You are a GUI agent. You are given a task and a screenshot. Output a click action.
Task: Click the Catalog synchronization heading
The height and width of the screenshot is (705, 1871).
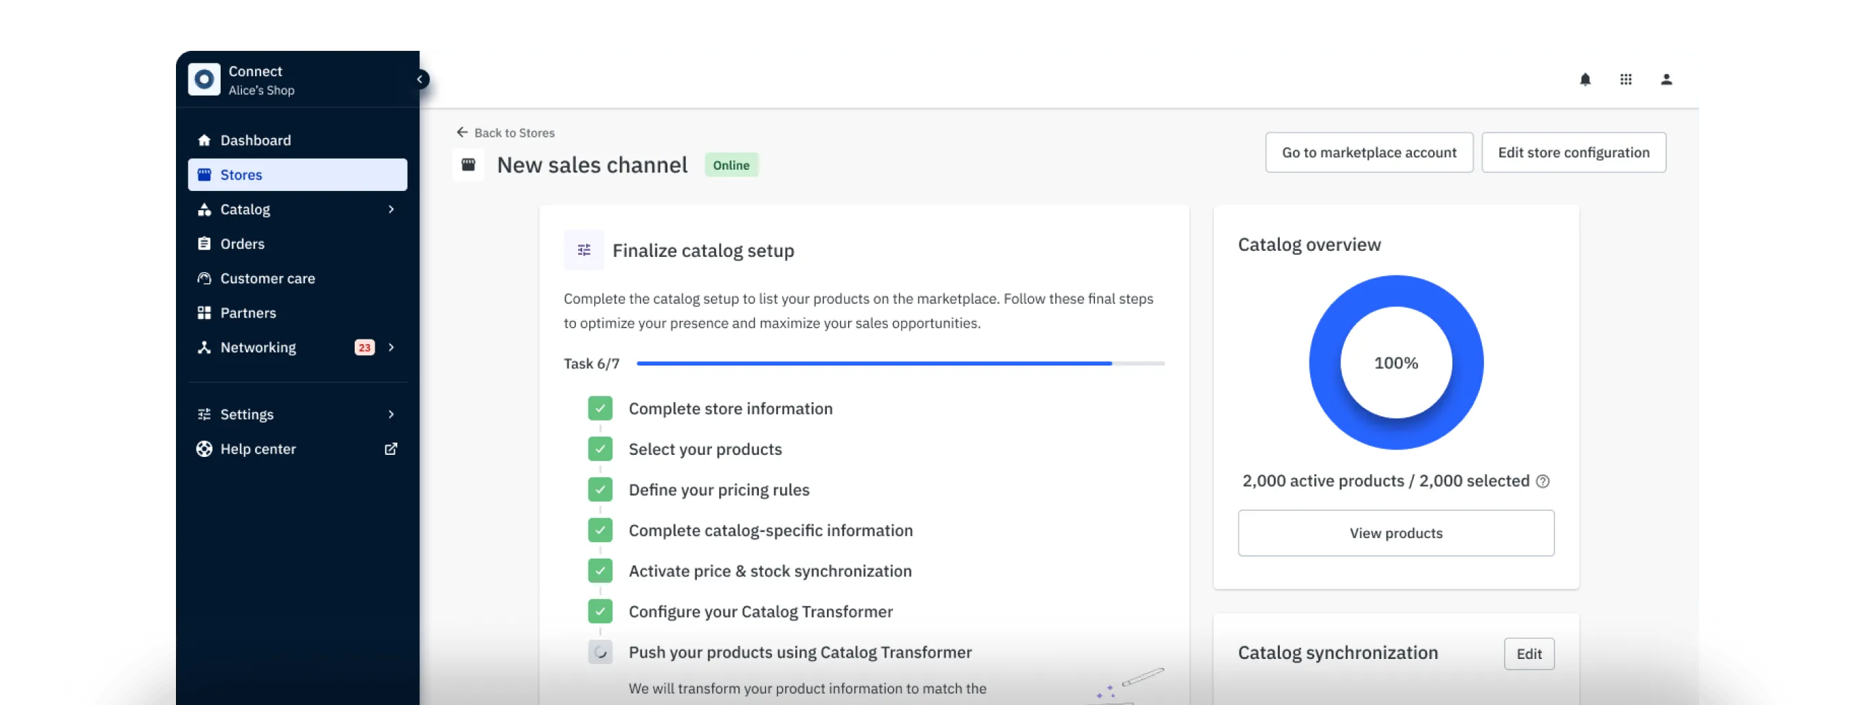pos(1338,653)
